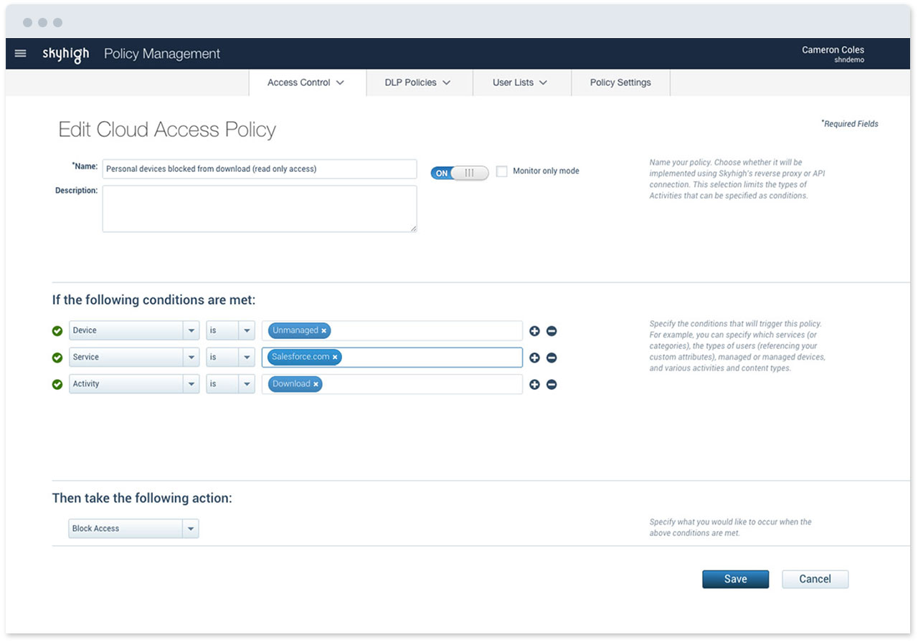Click the Cameron Coles user account
This screenshot has width=918, height=642.
click(x=833, y=50)
